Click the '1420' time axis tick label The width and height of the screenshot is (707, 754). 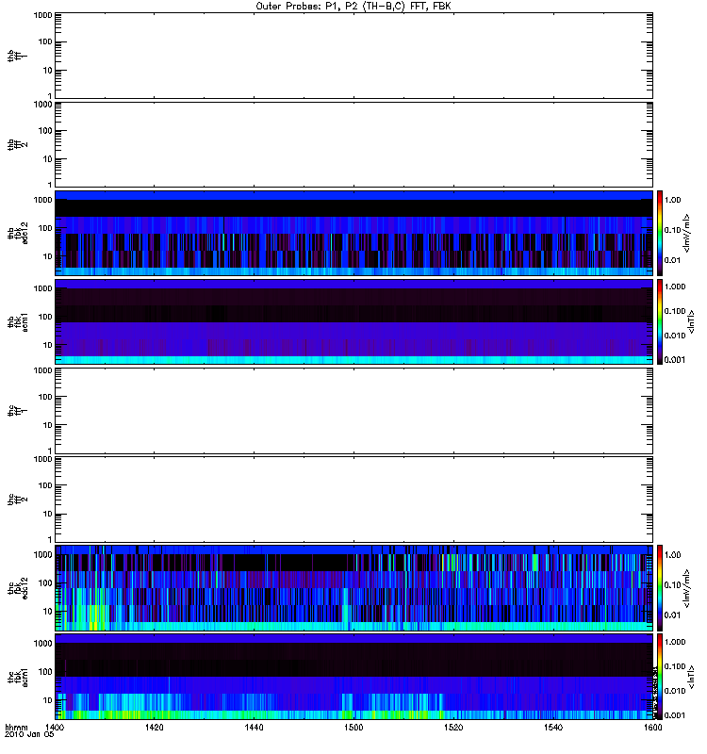coord(154,727)
